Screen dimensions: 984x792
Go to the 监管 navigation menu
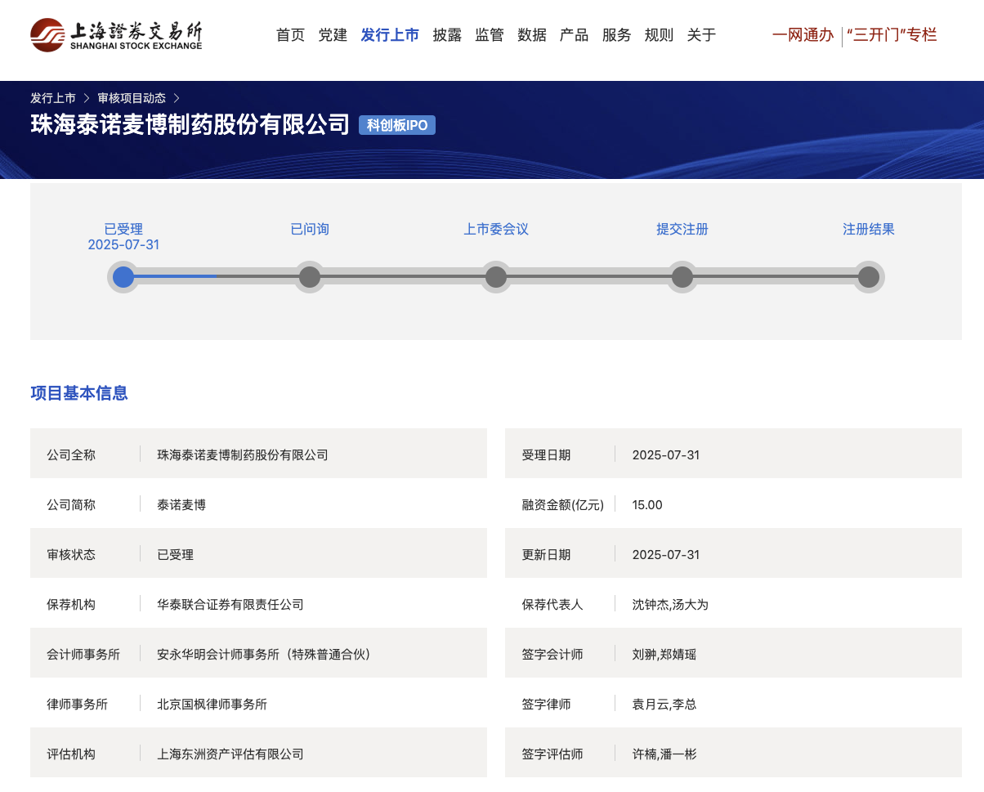pyautogui.click(x=490, y=35)
